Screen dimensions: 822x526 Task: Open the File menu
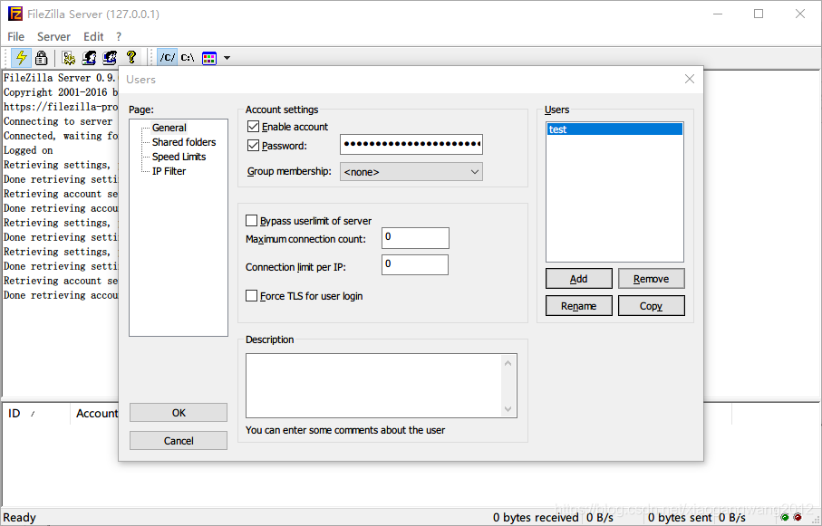click(x=15, y=37)
